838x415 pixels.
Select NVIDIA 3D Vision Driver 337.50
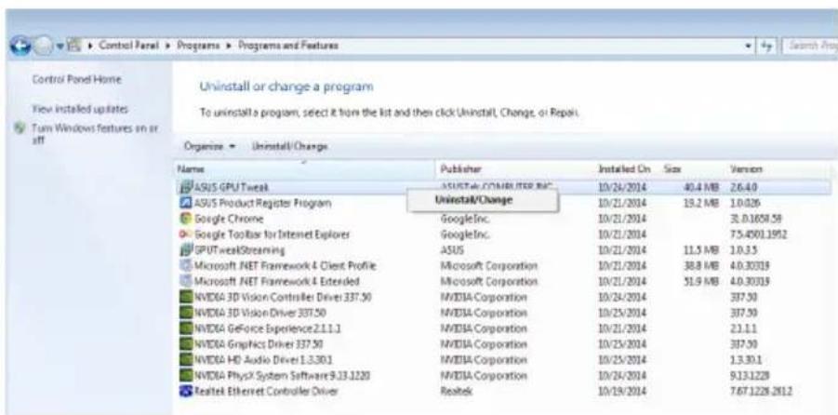click(x=260, y=313)
